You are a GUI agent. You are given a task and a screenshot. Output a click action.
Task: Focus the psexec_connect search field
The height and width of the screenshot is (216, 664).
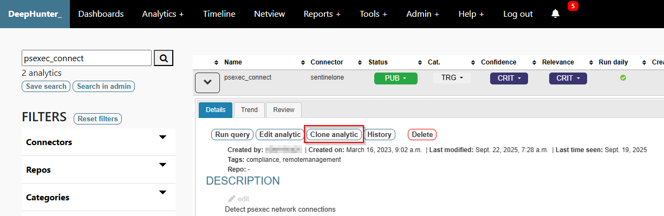[x=87, y=58]
